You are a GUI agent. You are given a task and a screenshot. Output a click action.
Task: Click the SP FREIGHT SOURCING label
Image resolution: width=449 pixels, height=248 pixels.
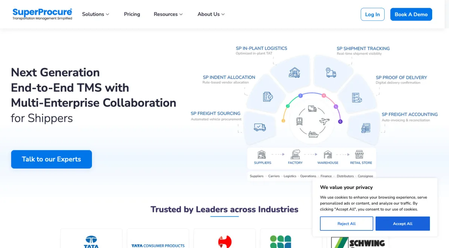click(x=216, y=113)
